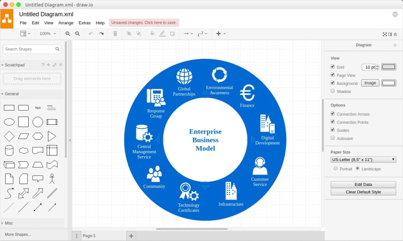Screen dimensions: 403x241
Task: Click the Actor shape in the General shapes
Action: [52, 178]
